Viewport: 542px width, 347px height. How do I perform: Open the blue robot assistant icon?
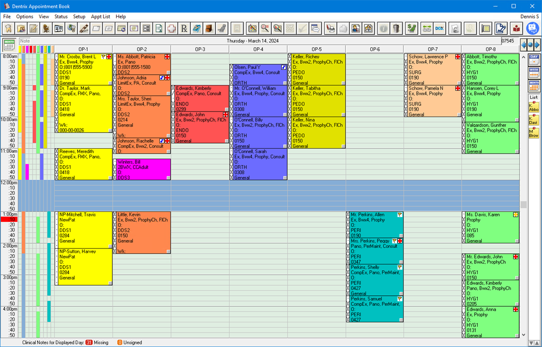(x=532, y=28)
